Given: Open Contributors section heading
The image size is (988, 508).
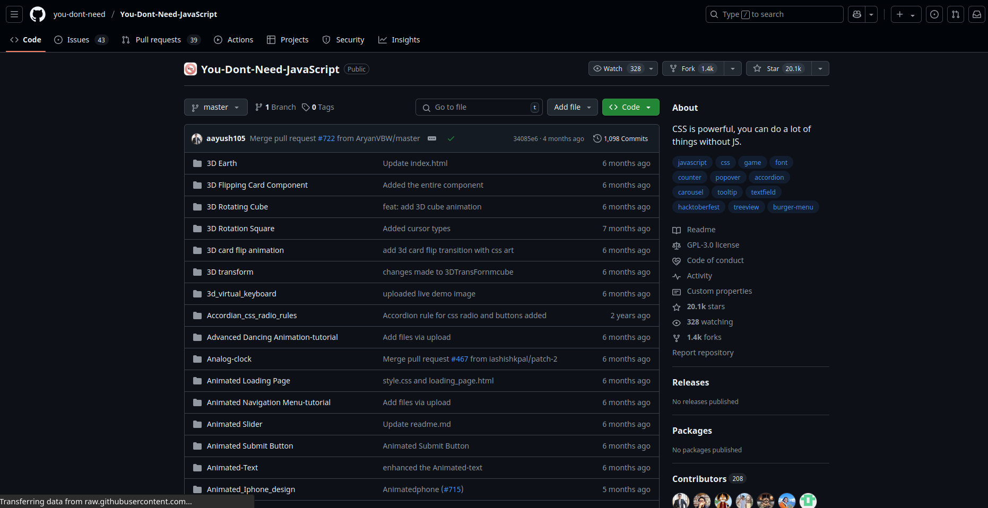Looking at the screenshot, I should 699,479.
